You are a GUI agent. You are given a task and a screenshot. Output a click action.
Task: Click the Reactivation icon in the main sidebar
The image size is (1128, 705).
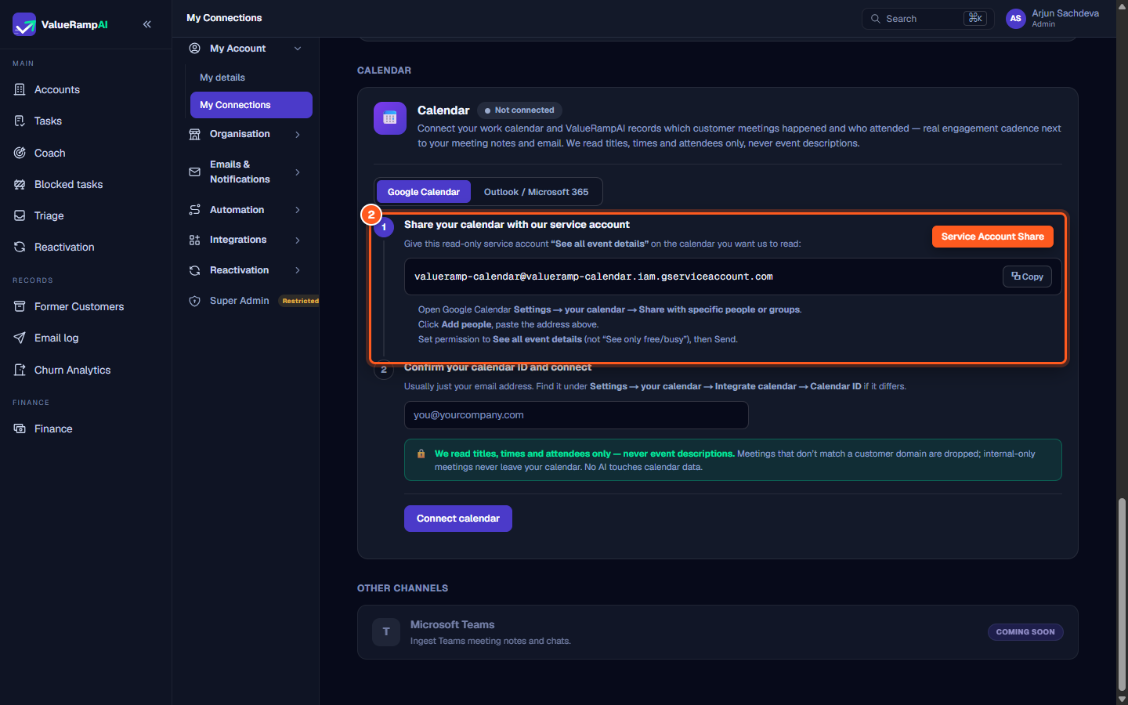click(20, 247)
